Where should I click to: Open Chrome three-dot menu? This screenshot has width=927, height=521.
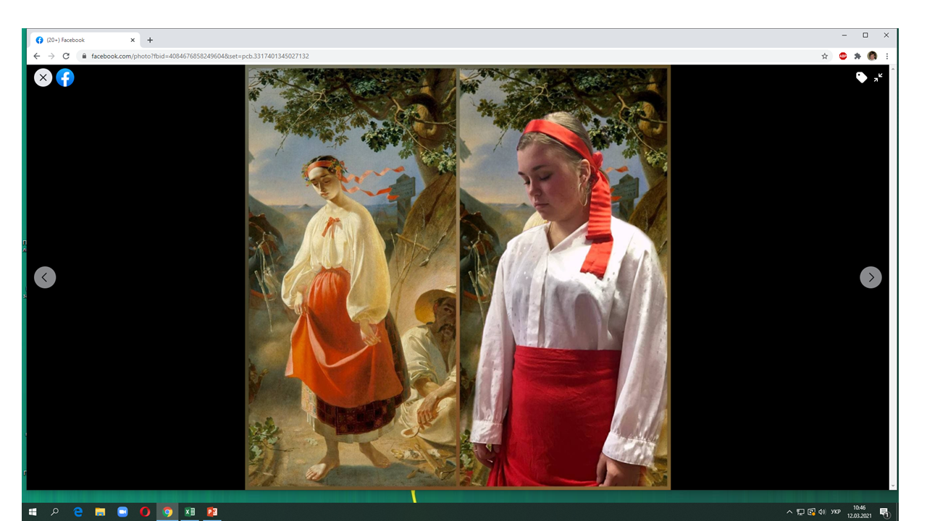click(x=886, y=56)
